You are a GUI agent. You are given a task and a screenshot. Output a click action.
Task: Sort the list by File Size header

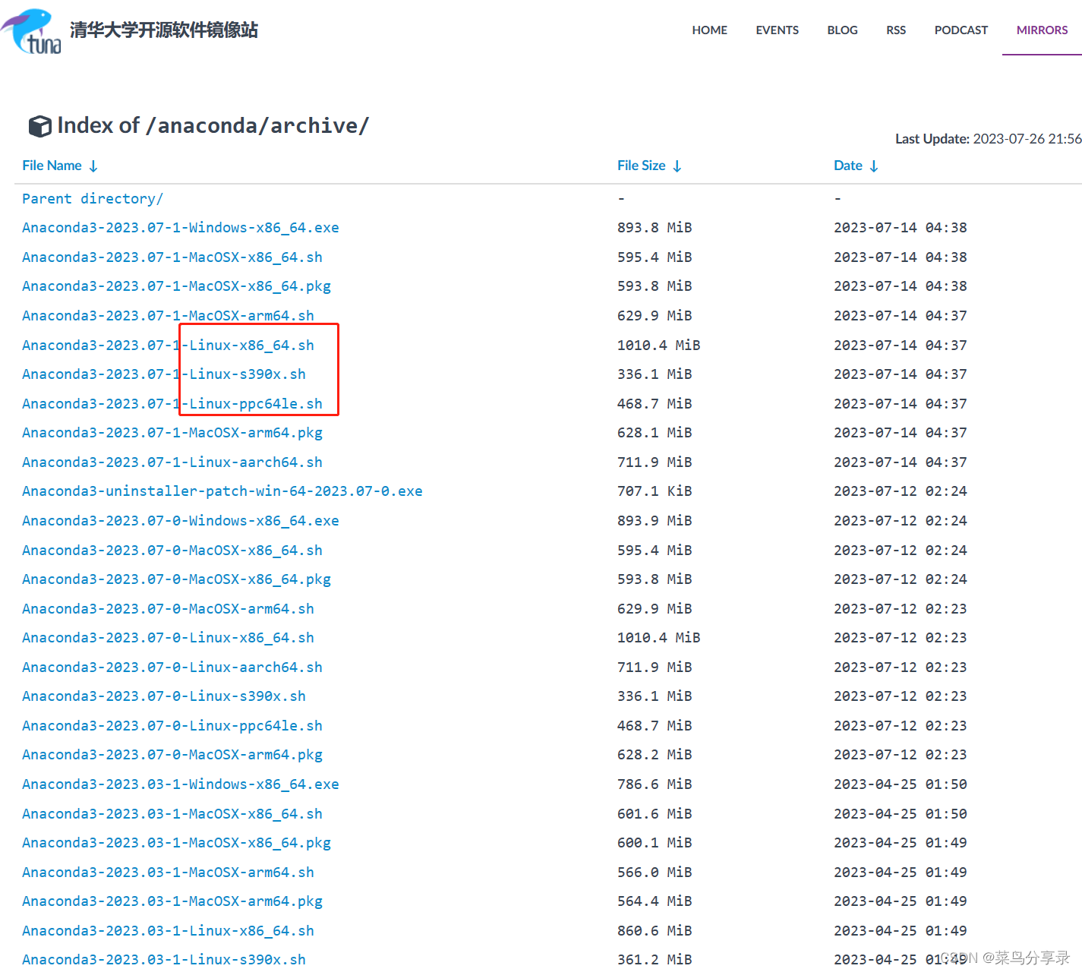tap(641, 166)
